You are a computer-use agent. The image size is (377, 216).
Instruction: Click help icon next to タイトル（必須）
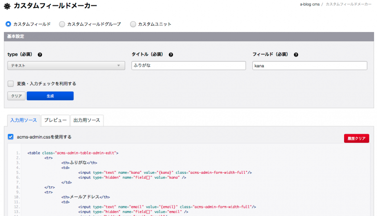(x=171, y=55)
